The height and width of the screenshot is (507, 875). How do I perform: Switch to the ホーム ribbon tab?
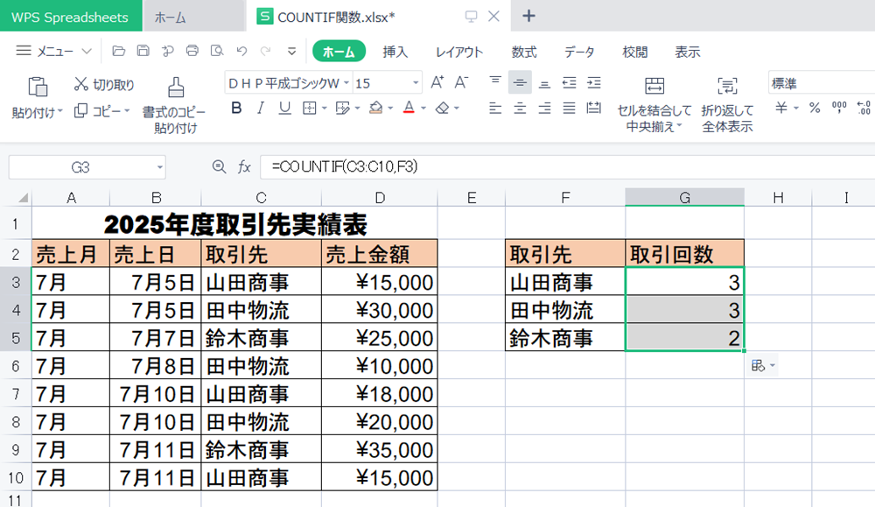pyautogui.click(x=339, y=52)
